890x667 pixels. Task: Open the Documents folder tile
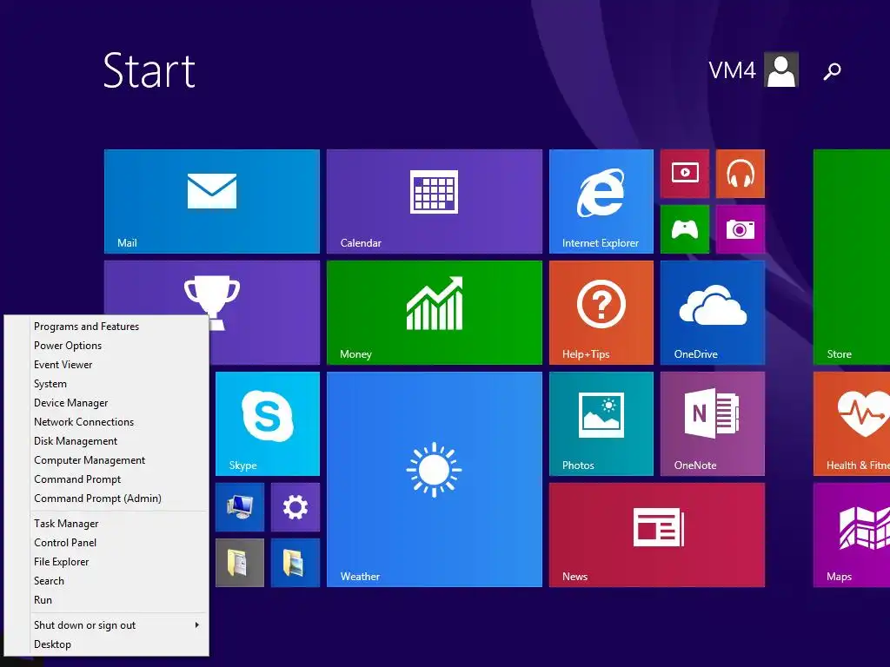tap(240, 563)
